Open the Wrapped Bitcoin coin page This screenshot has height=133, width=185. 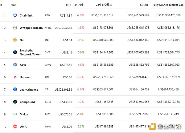click(x=31, y=28)
